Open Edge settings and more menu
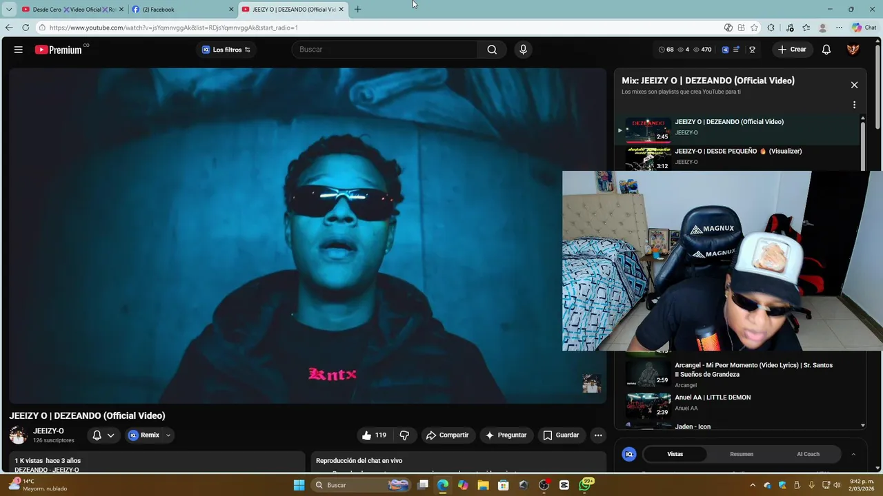 [839, 28]
